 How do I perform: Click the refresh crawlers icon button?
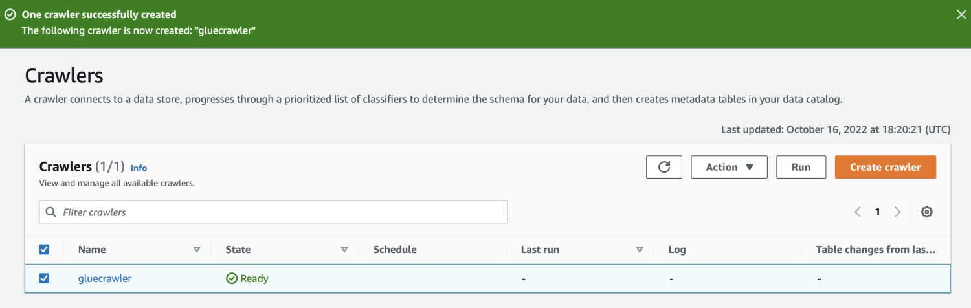pos(664,167)
